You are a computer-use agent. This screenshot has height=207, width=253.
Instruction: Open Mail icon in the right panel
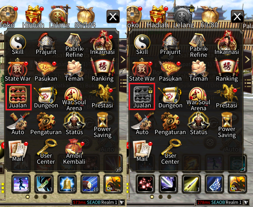[x=142, y=151]
